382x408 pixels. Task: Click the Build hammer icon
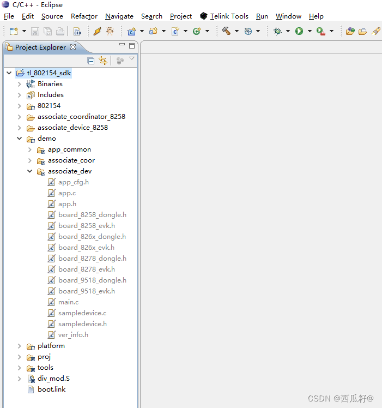(226, 31)
